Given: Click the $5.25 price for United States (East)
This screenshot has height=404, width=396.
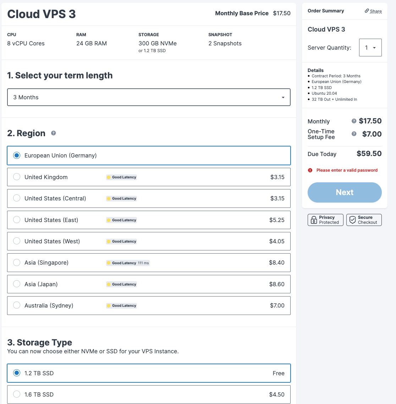Looking at the screenshot, I should tap(277, 220).
